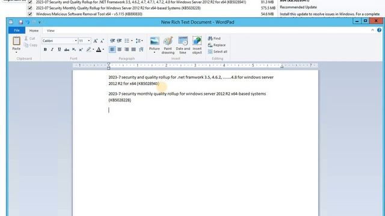Switch to the Home tab

34,31
